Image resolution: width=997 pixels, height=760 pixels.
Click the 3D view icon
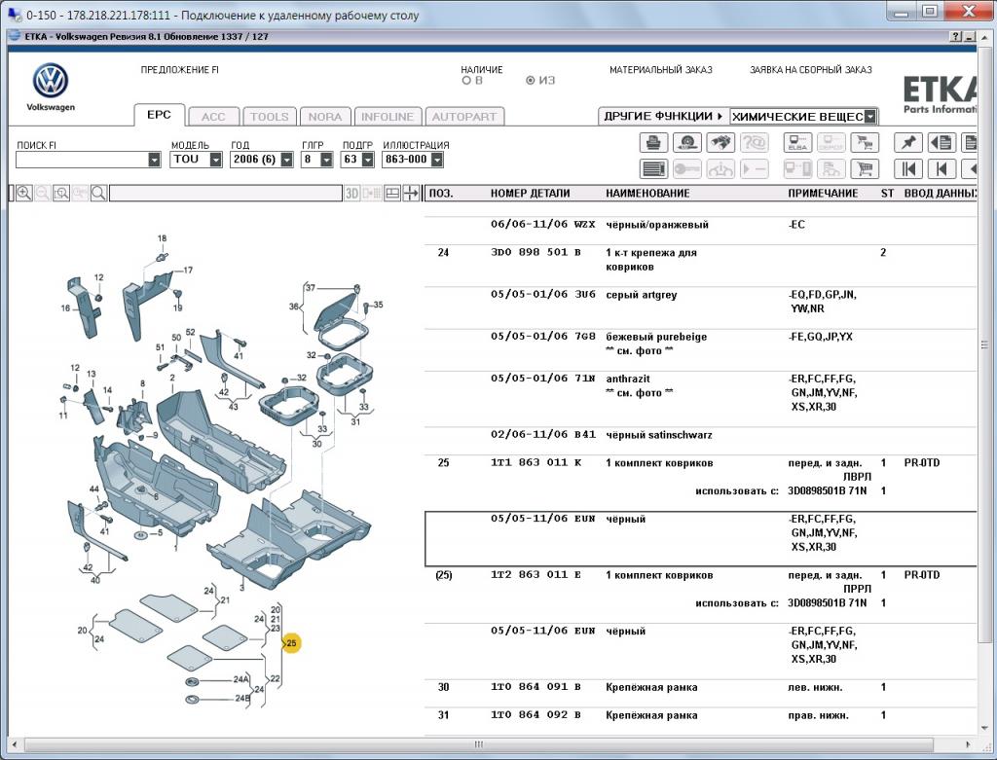point(352,194)
